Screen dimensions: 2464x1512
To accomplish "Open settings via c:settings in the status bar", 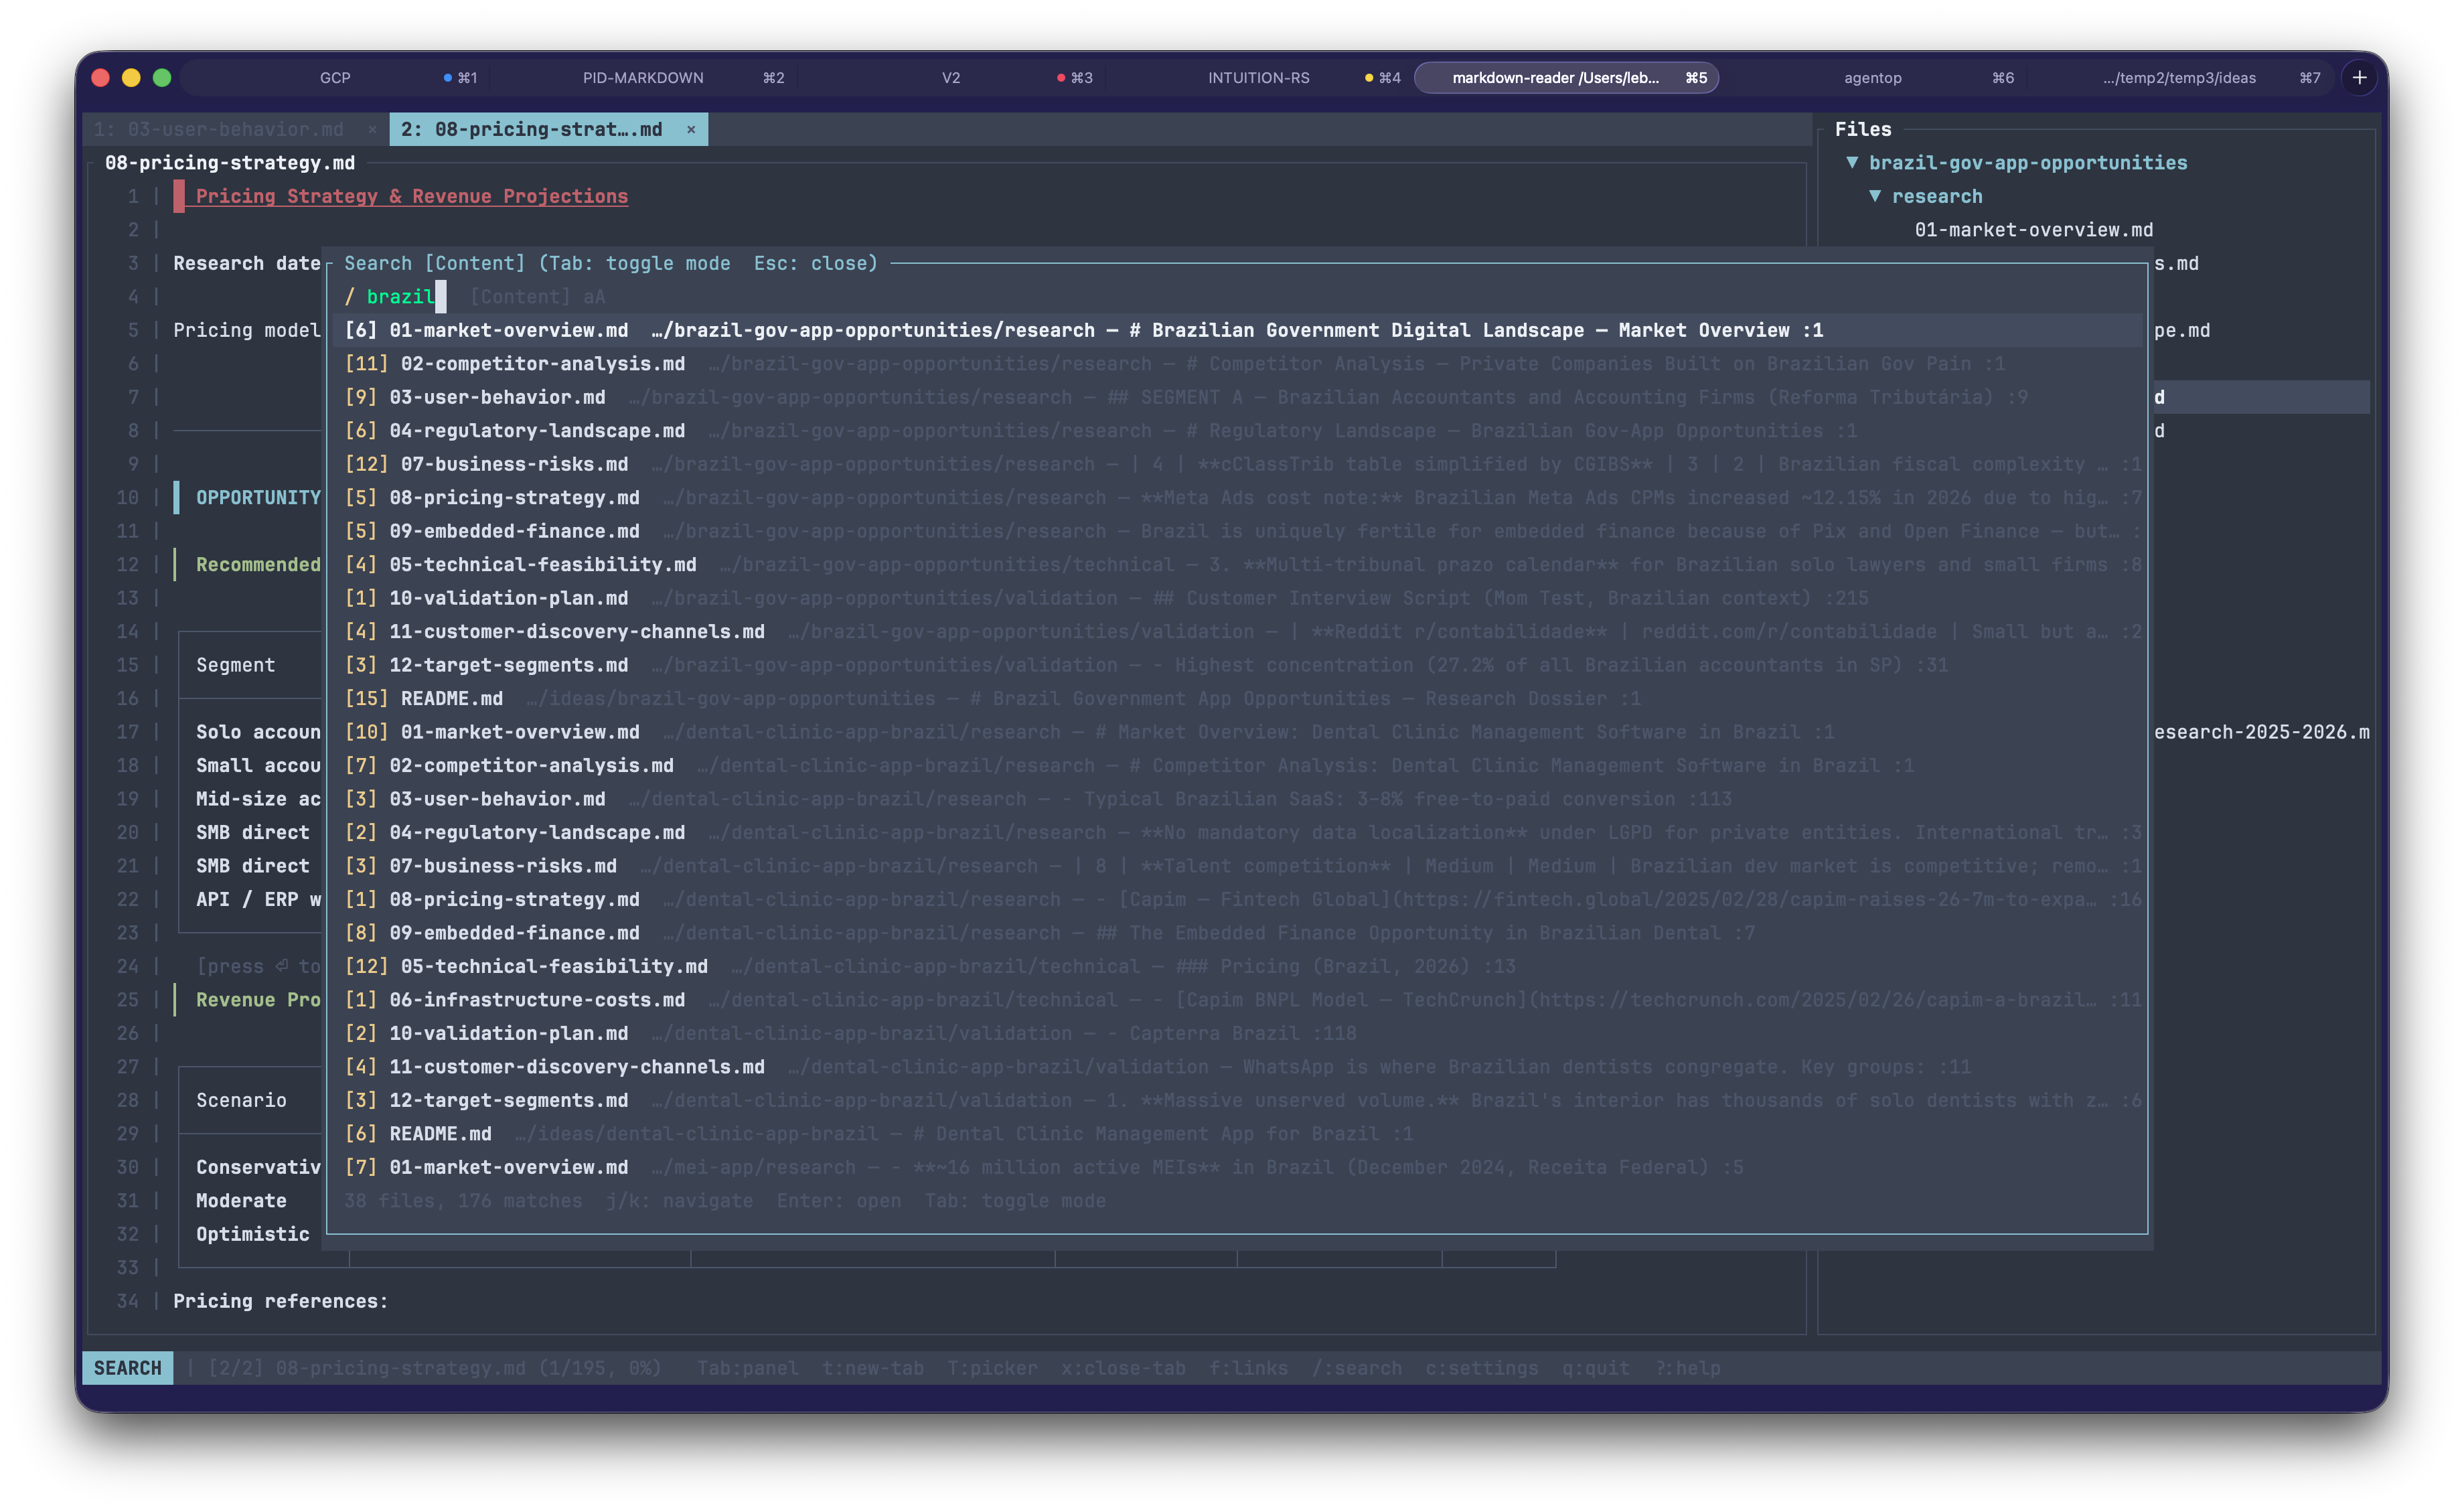I will click(1483, 1368).
